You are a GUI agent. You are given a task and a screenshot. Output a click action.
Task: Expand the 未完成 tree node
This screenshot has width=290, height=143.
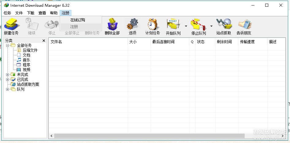(x=7, y=75)
